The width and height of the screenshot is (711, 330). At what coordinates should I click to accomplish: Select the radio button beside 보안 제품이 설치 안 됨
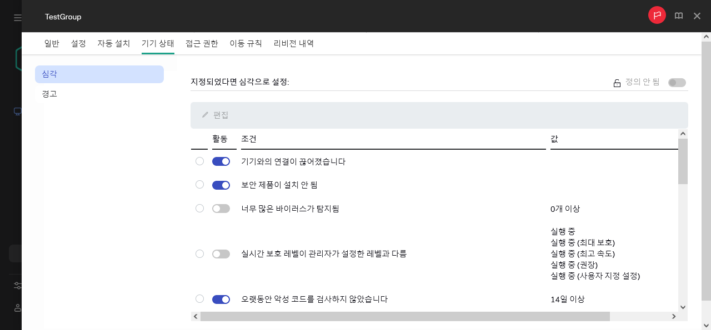[x=199, y=184]
